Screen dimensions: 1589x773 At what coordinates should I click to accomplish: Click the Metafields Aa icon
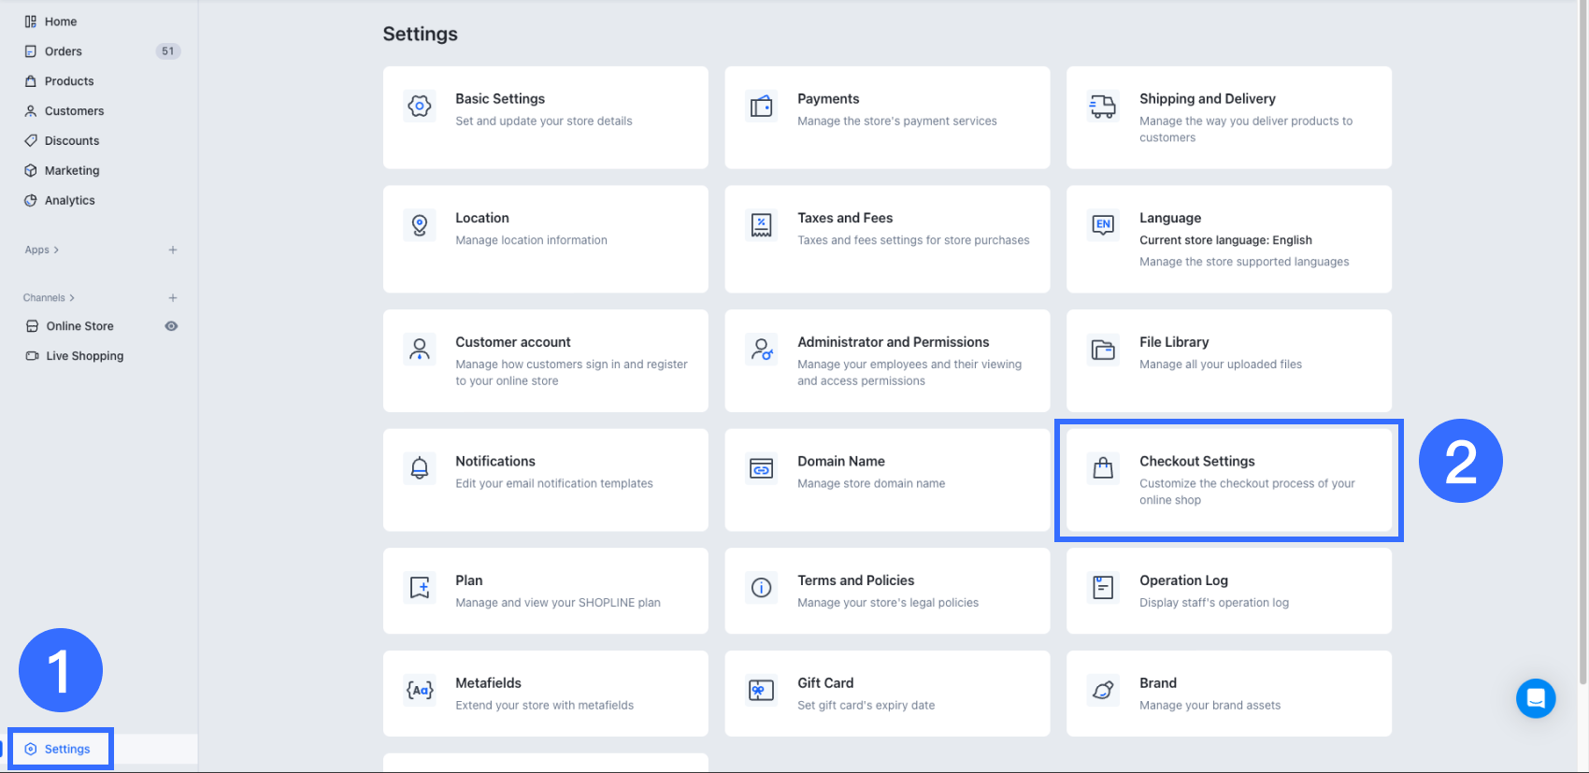(420, 691)
